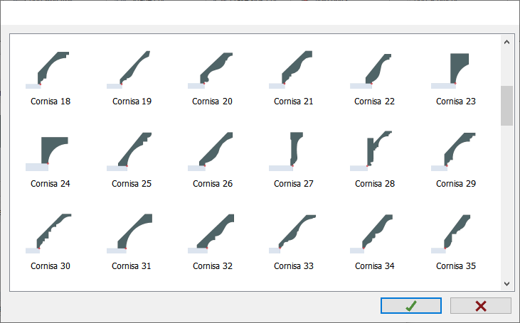This screenshot has width=520, height=323.
Task: Select the Cornisa 33 profile icon
Action: [x=294, y=234]
